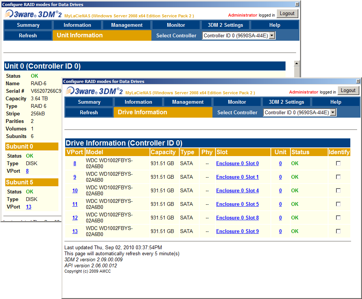Open the Enclosure 0 Slot 9 link
Viewport: 362px width, 299px height.
pyautogui.click(x=237, y=231)
